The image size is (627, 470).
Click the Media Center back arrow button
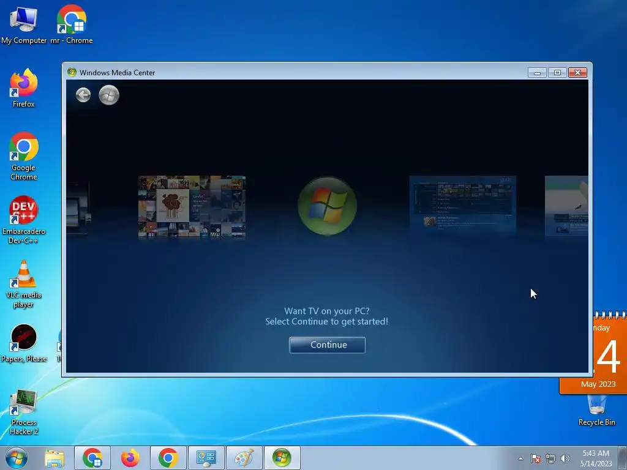(83, 95)
